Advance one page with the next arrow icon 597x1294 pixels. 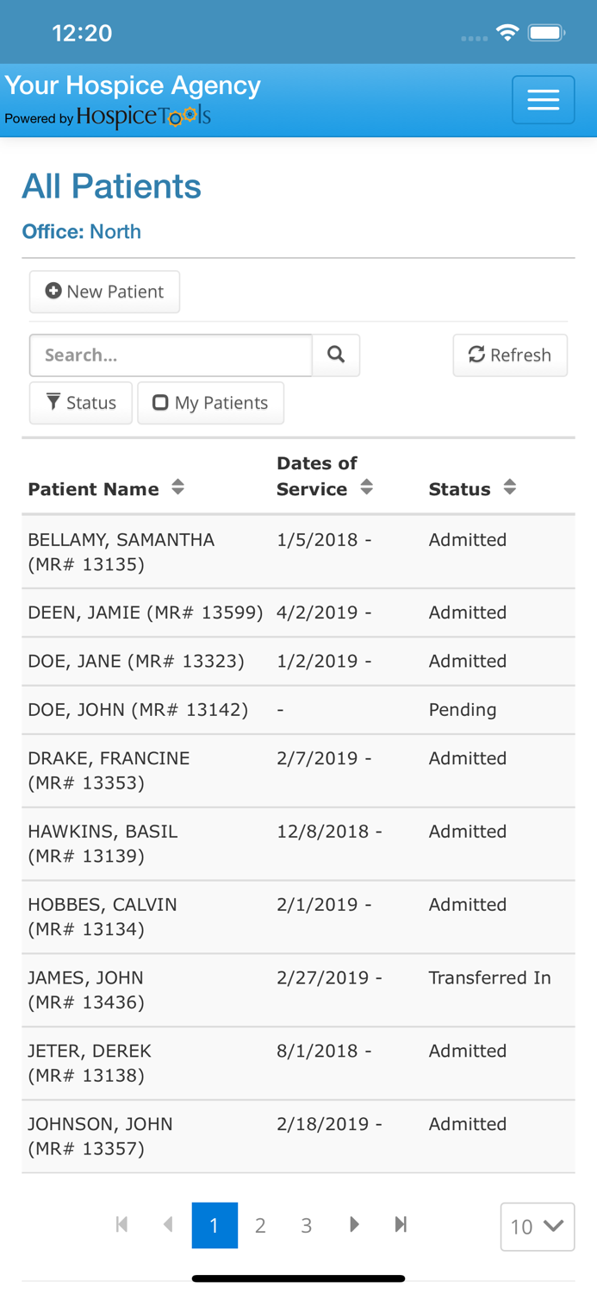[x=354, y=1224]
